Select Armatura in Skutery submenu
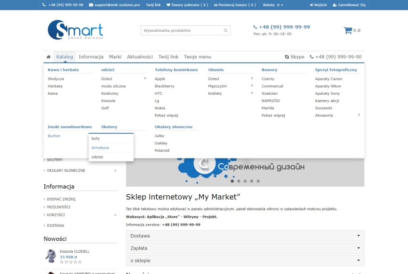 pyautogui.click(x=100, y=148)
